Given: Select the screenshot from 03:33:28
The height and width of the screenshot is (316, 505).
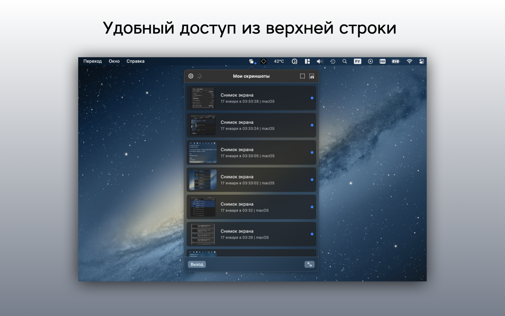Looking at the screenshot, I should tap(251, 98).
